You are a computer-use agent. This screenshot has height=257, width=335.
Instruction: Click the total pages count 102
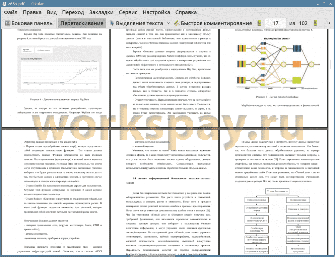coord(303,23)
